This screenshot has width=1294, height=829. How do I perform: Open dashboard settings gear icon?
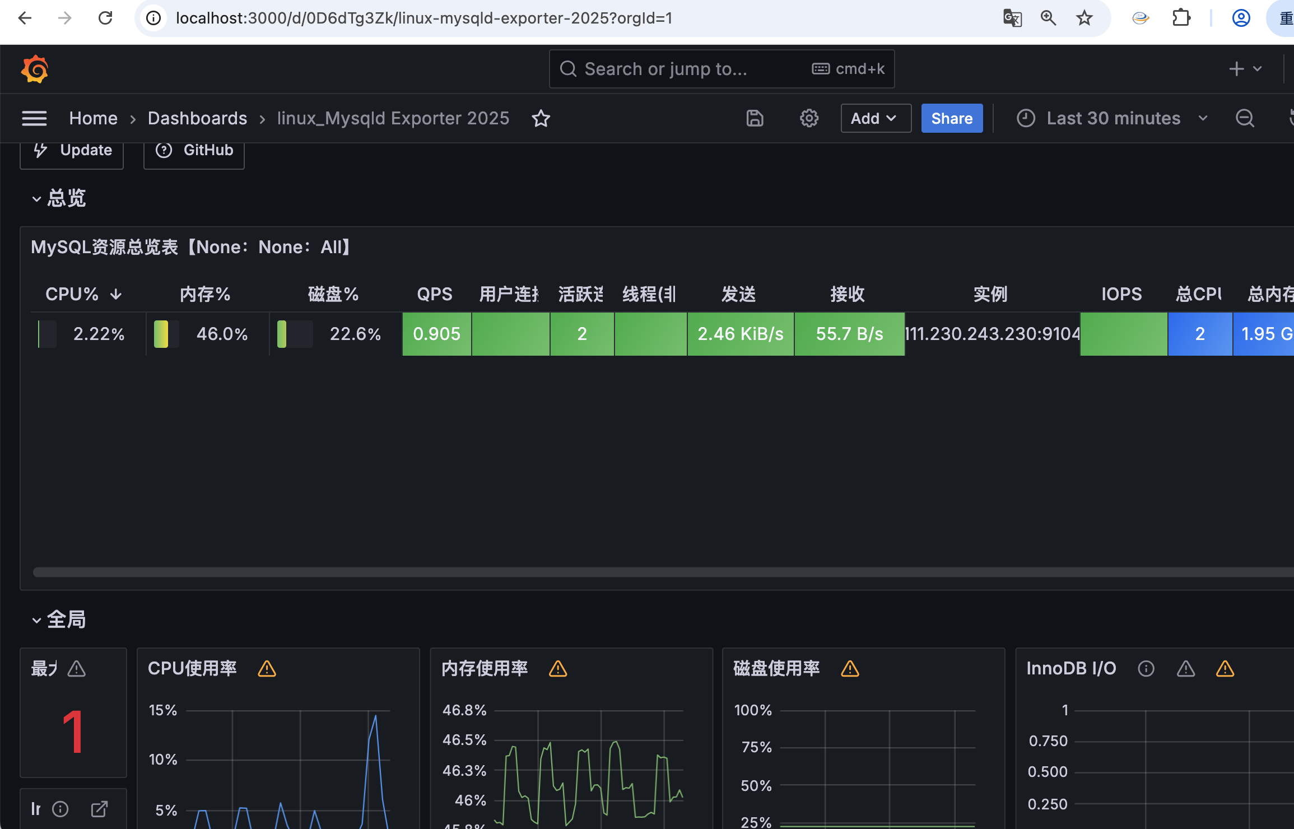[809, 118]
